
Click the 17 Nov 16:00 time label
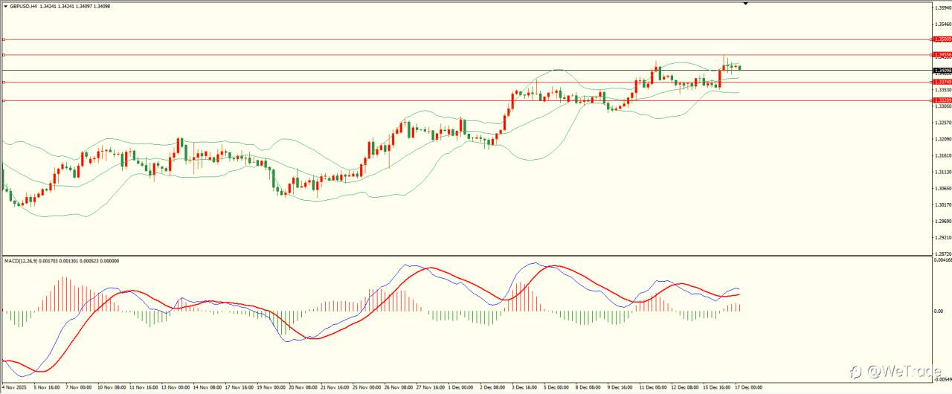coord(238,387)
